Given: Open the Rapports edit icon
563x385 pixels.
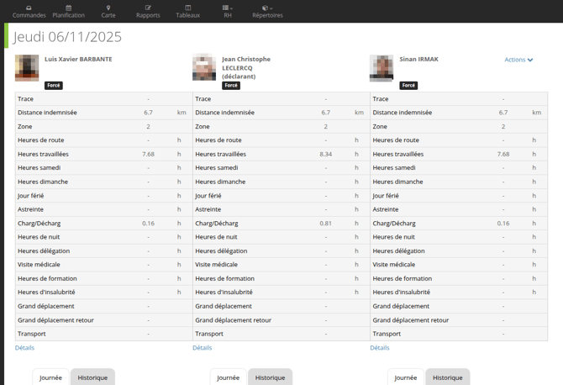Looking at the screenshot, I should 148,8.
